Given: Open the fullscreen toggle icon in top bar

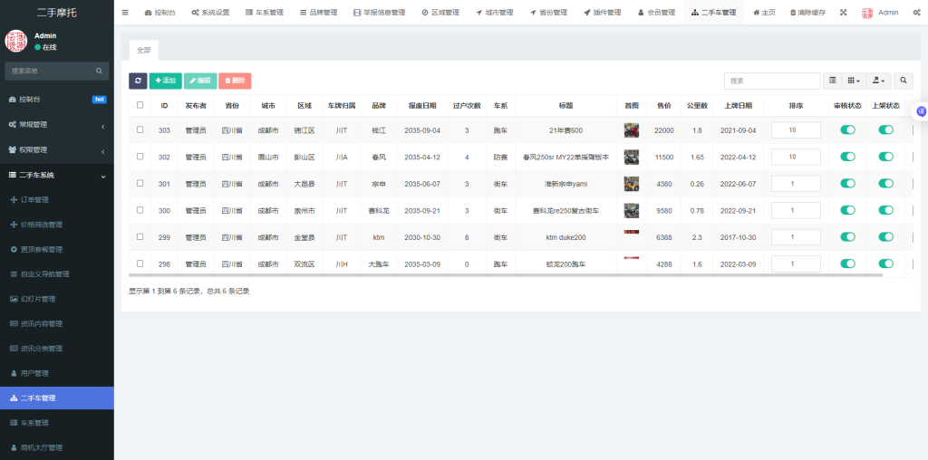Looking at the screenshot, I should coord(844,13).
